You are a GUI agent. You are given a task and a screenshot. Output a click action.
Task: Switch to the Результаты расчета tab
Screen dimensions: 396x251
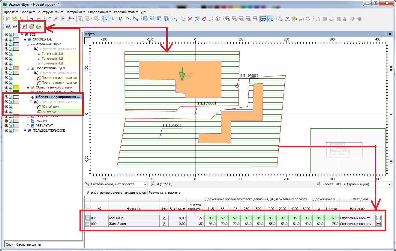click(164, 193)
